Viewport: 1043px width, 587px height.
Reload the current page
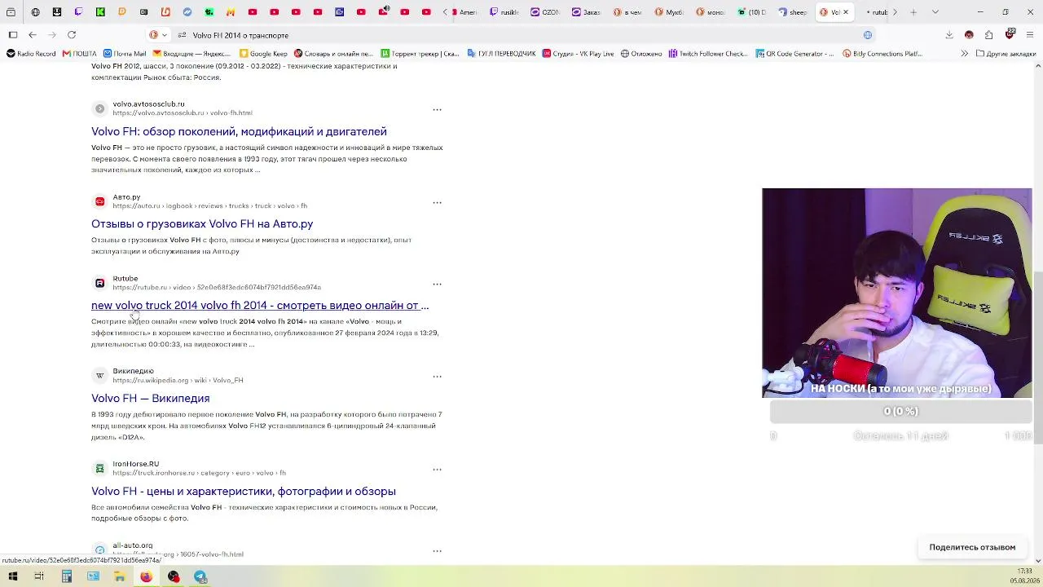coord(72,35)
